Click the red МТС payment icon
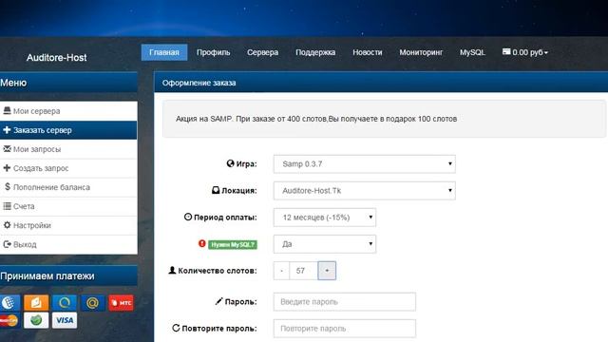The height and width of the screenshot is (342, 608). point(121,303)
